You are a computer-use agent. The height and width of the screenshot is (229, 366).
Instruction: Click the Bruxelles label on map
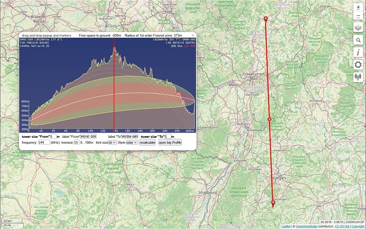[x=38, y=17]
